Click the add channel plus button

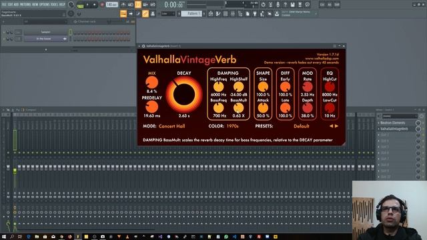point(46,49)
